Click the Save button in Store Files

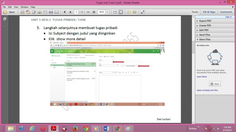click(x=215, y=84)
